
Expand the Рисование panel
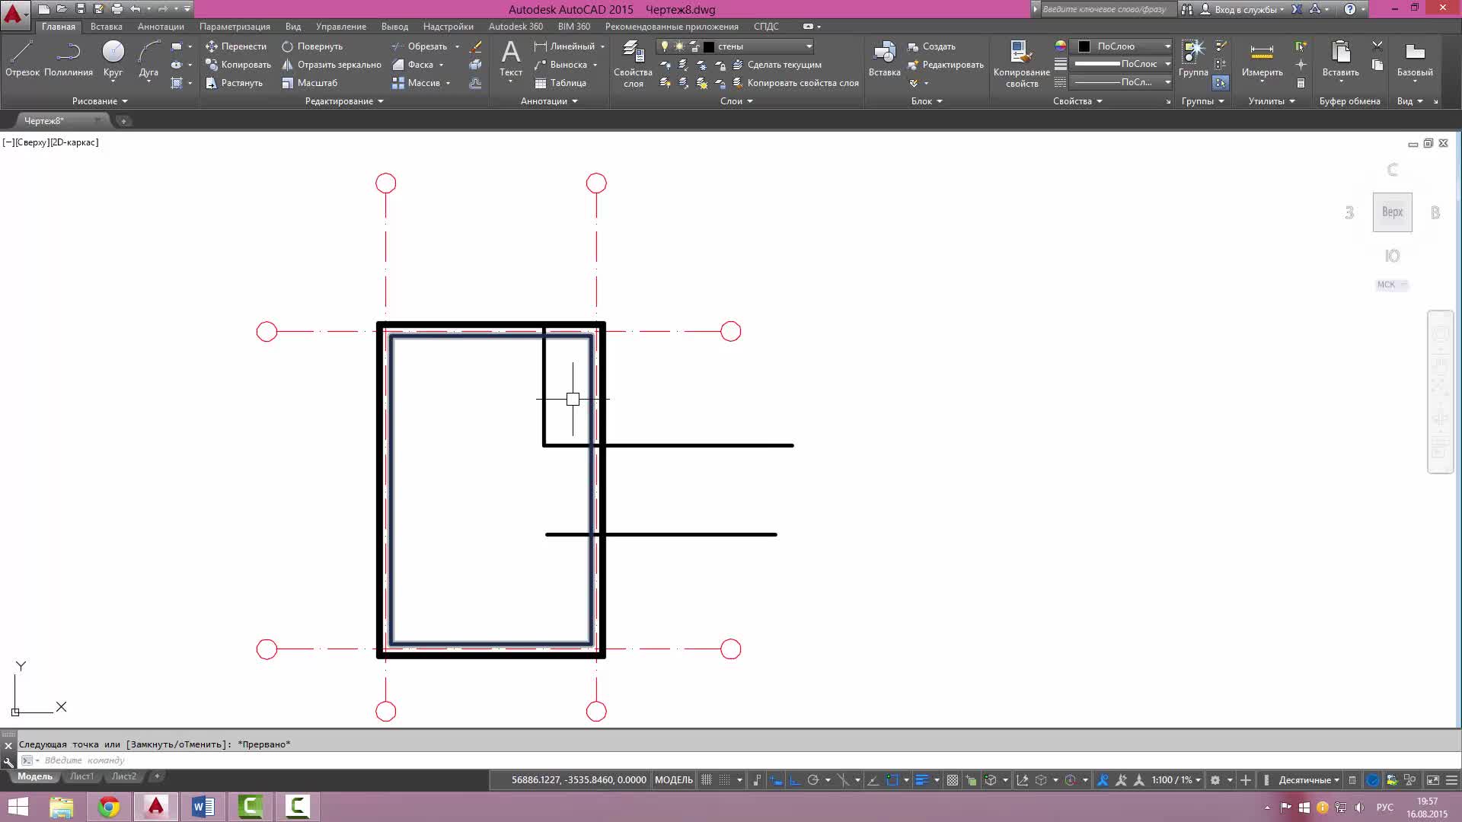pos(100,101)
